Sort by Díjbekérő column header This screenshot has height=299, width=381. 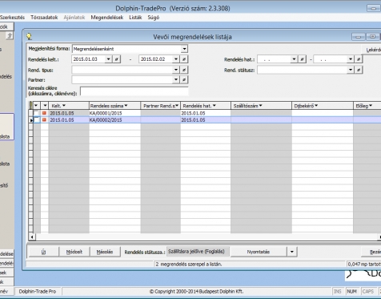[323, 106]
